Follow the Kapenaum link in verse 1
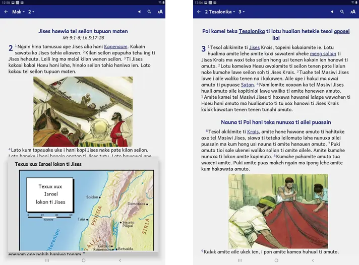Image resolution: width=359 pixels, height=265 pixels. pyautogui.click(x=115, y=46)
